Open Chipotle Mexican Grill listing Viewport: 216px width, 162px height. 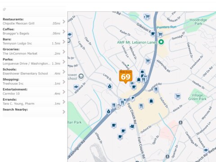[18, 23]
